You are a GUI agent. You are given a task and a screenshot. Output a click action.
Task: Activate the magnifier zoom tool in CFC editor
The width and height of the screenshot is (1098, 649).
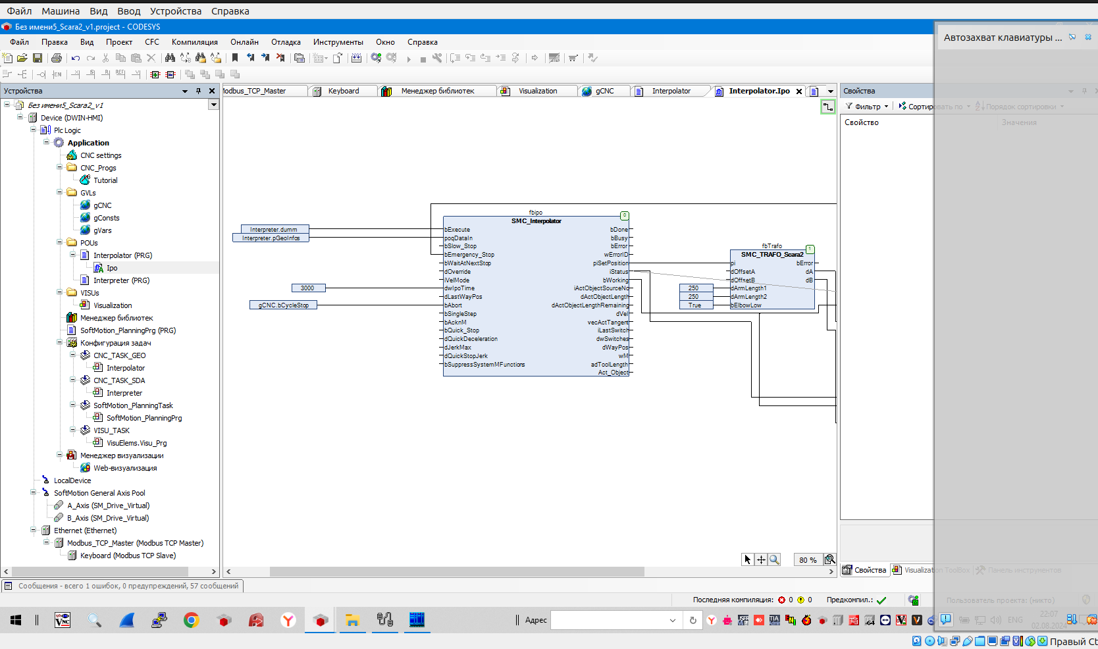pyautogui.click(x=775, y=559)
